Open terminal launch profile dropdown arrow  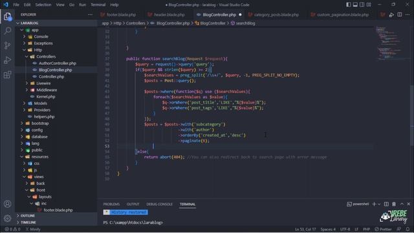[379, 204]
